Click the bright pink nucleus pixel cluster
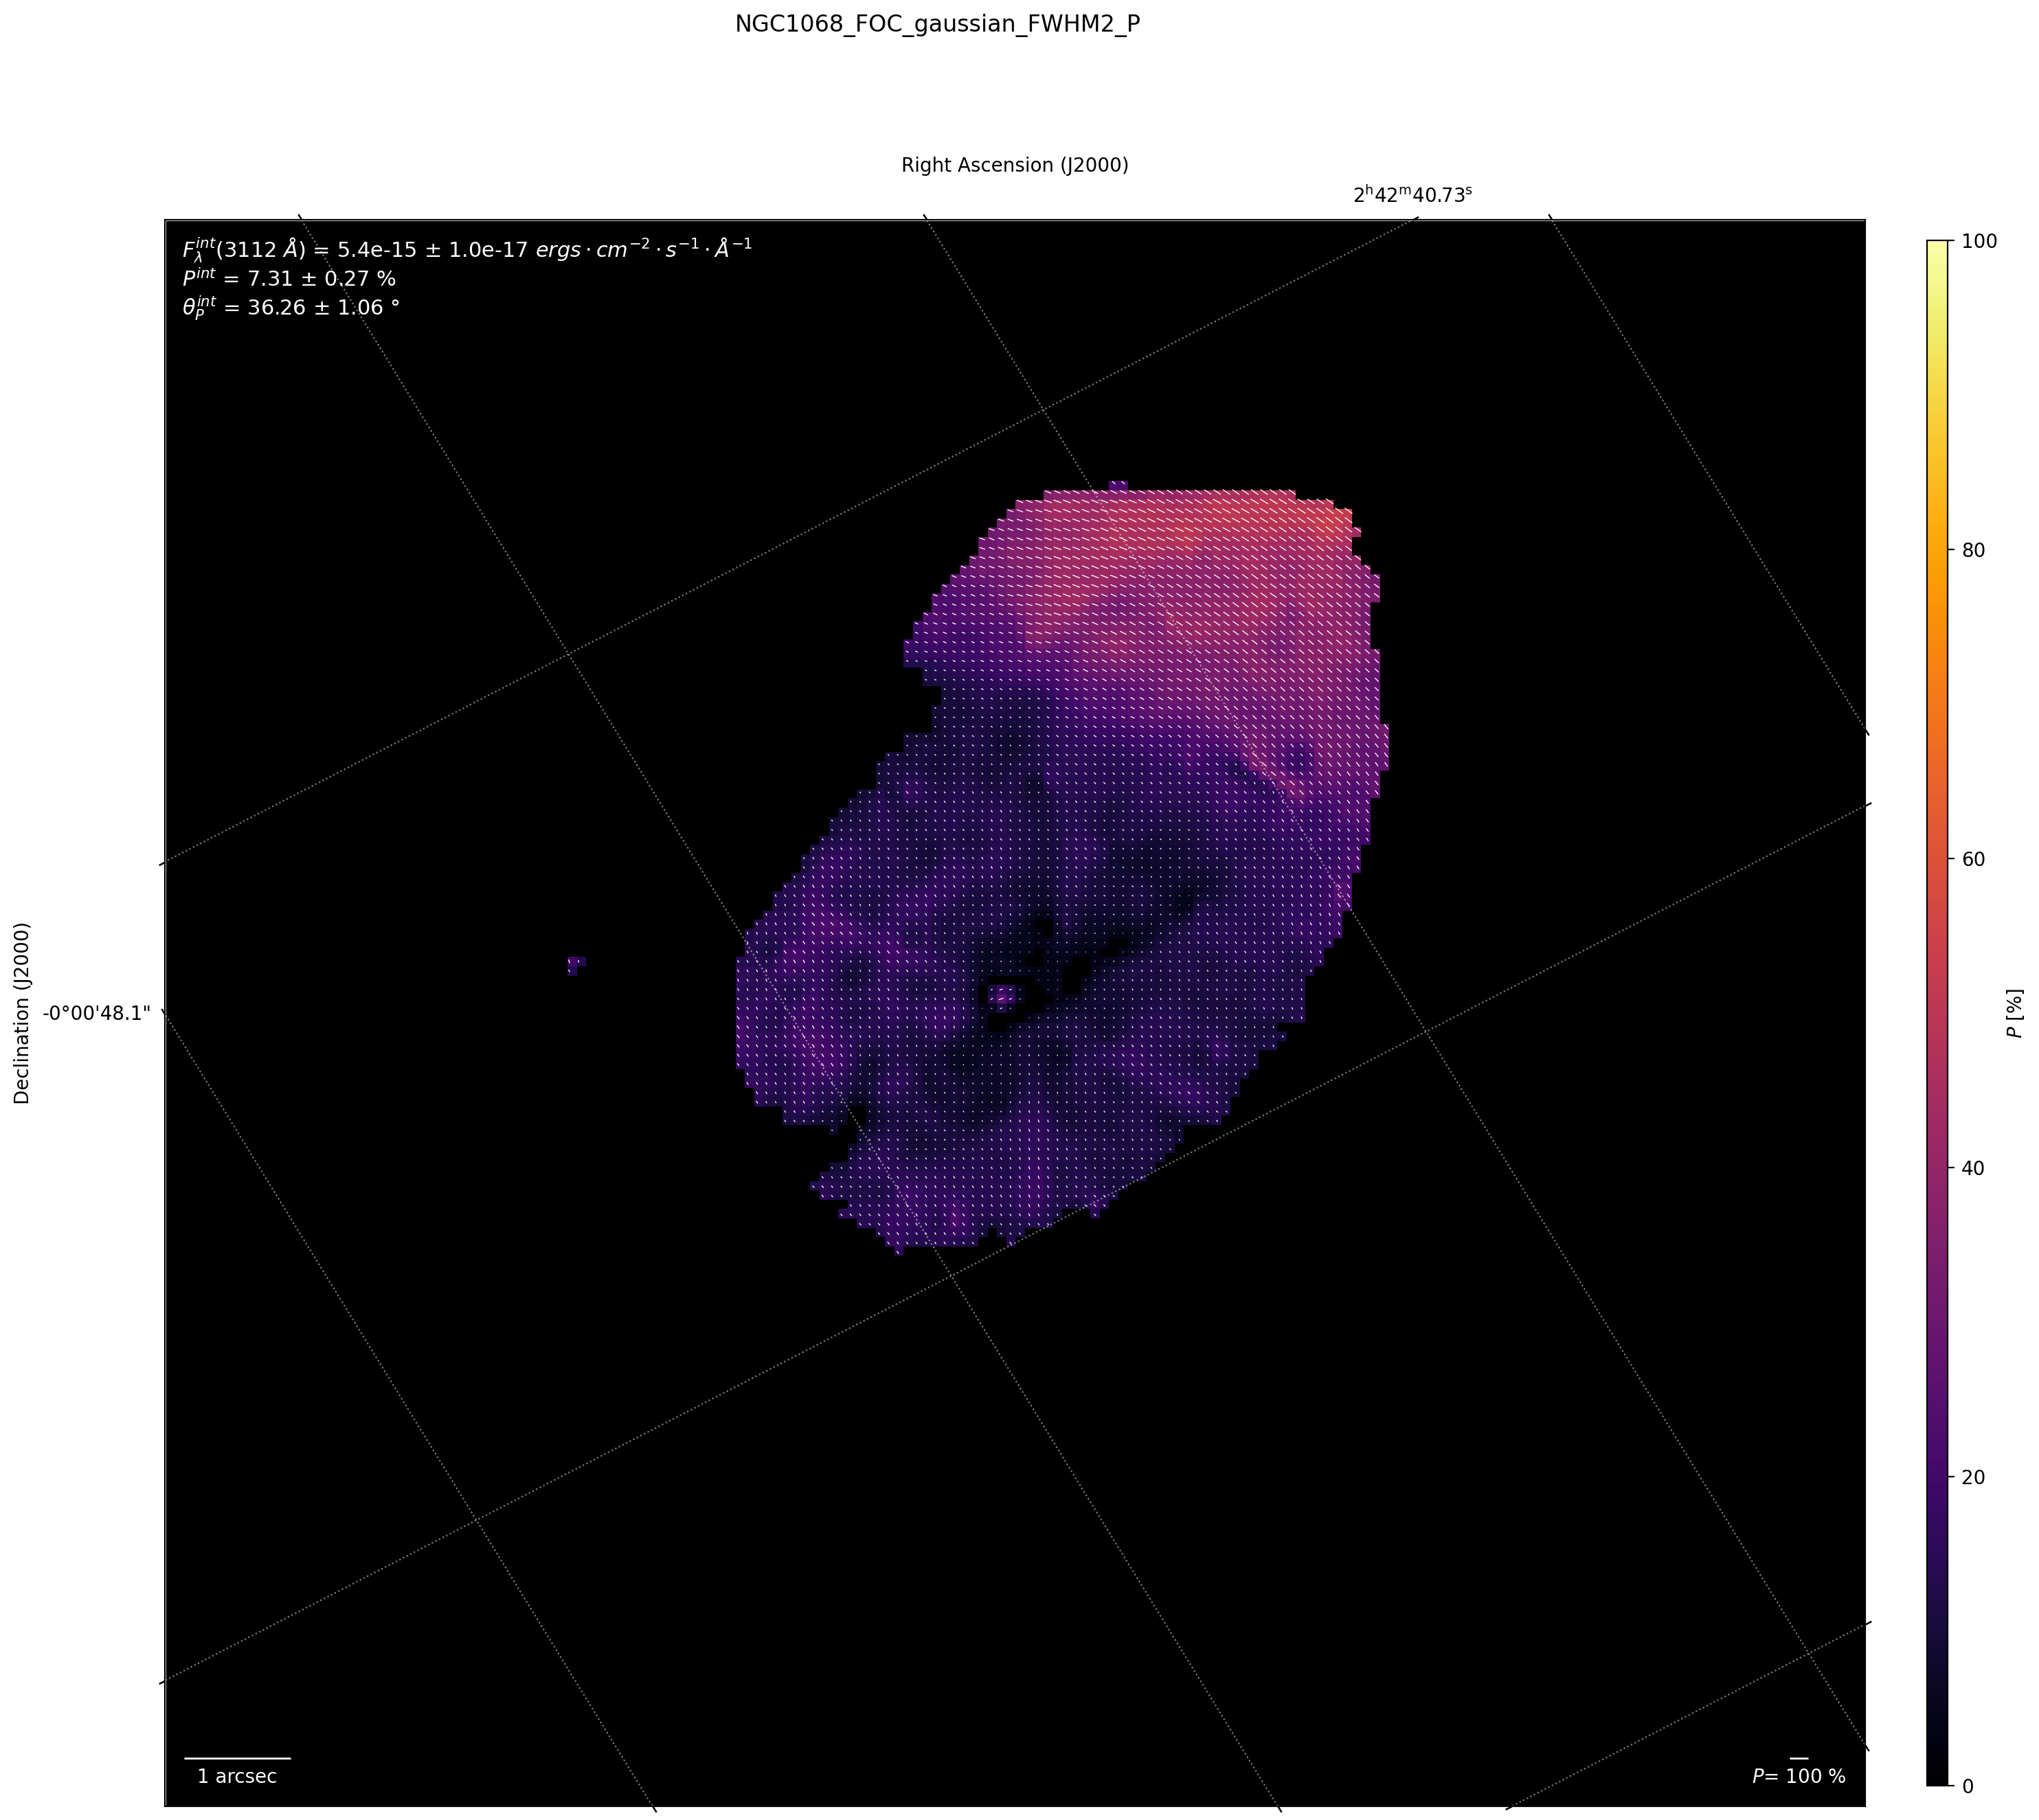2039x1820 pixels. click(x=1002, y=996)
